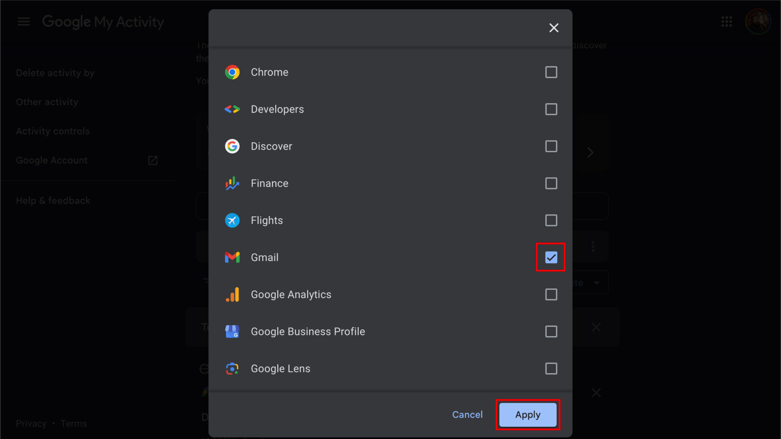Select Activity controls in the sidebar

coord(53,131)
